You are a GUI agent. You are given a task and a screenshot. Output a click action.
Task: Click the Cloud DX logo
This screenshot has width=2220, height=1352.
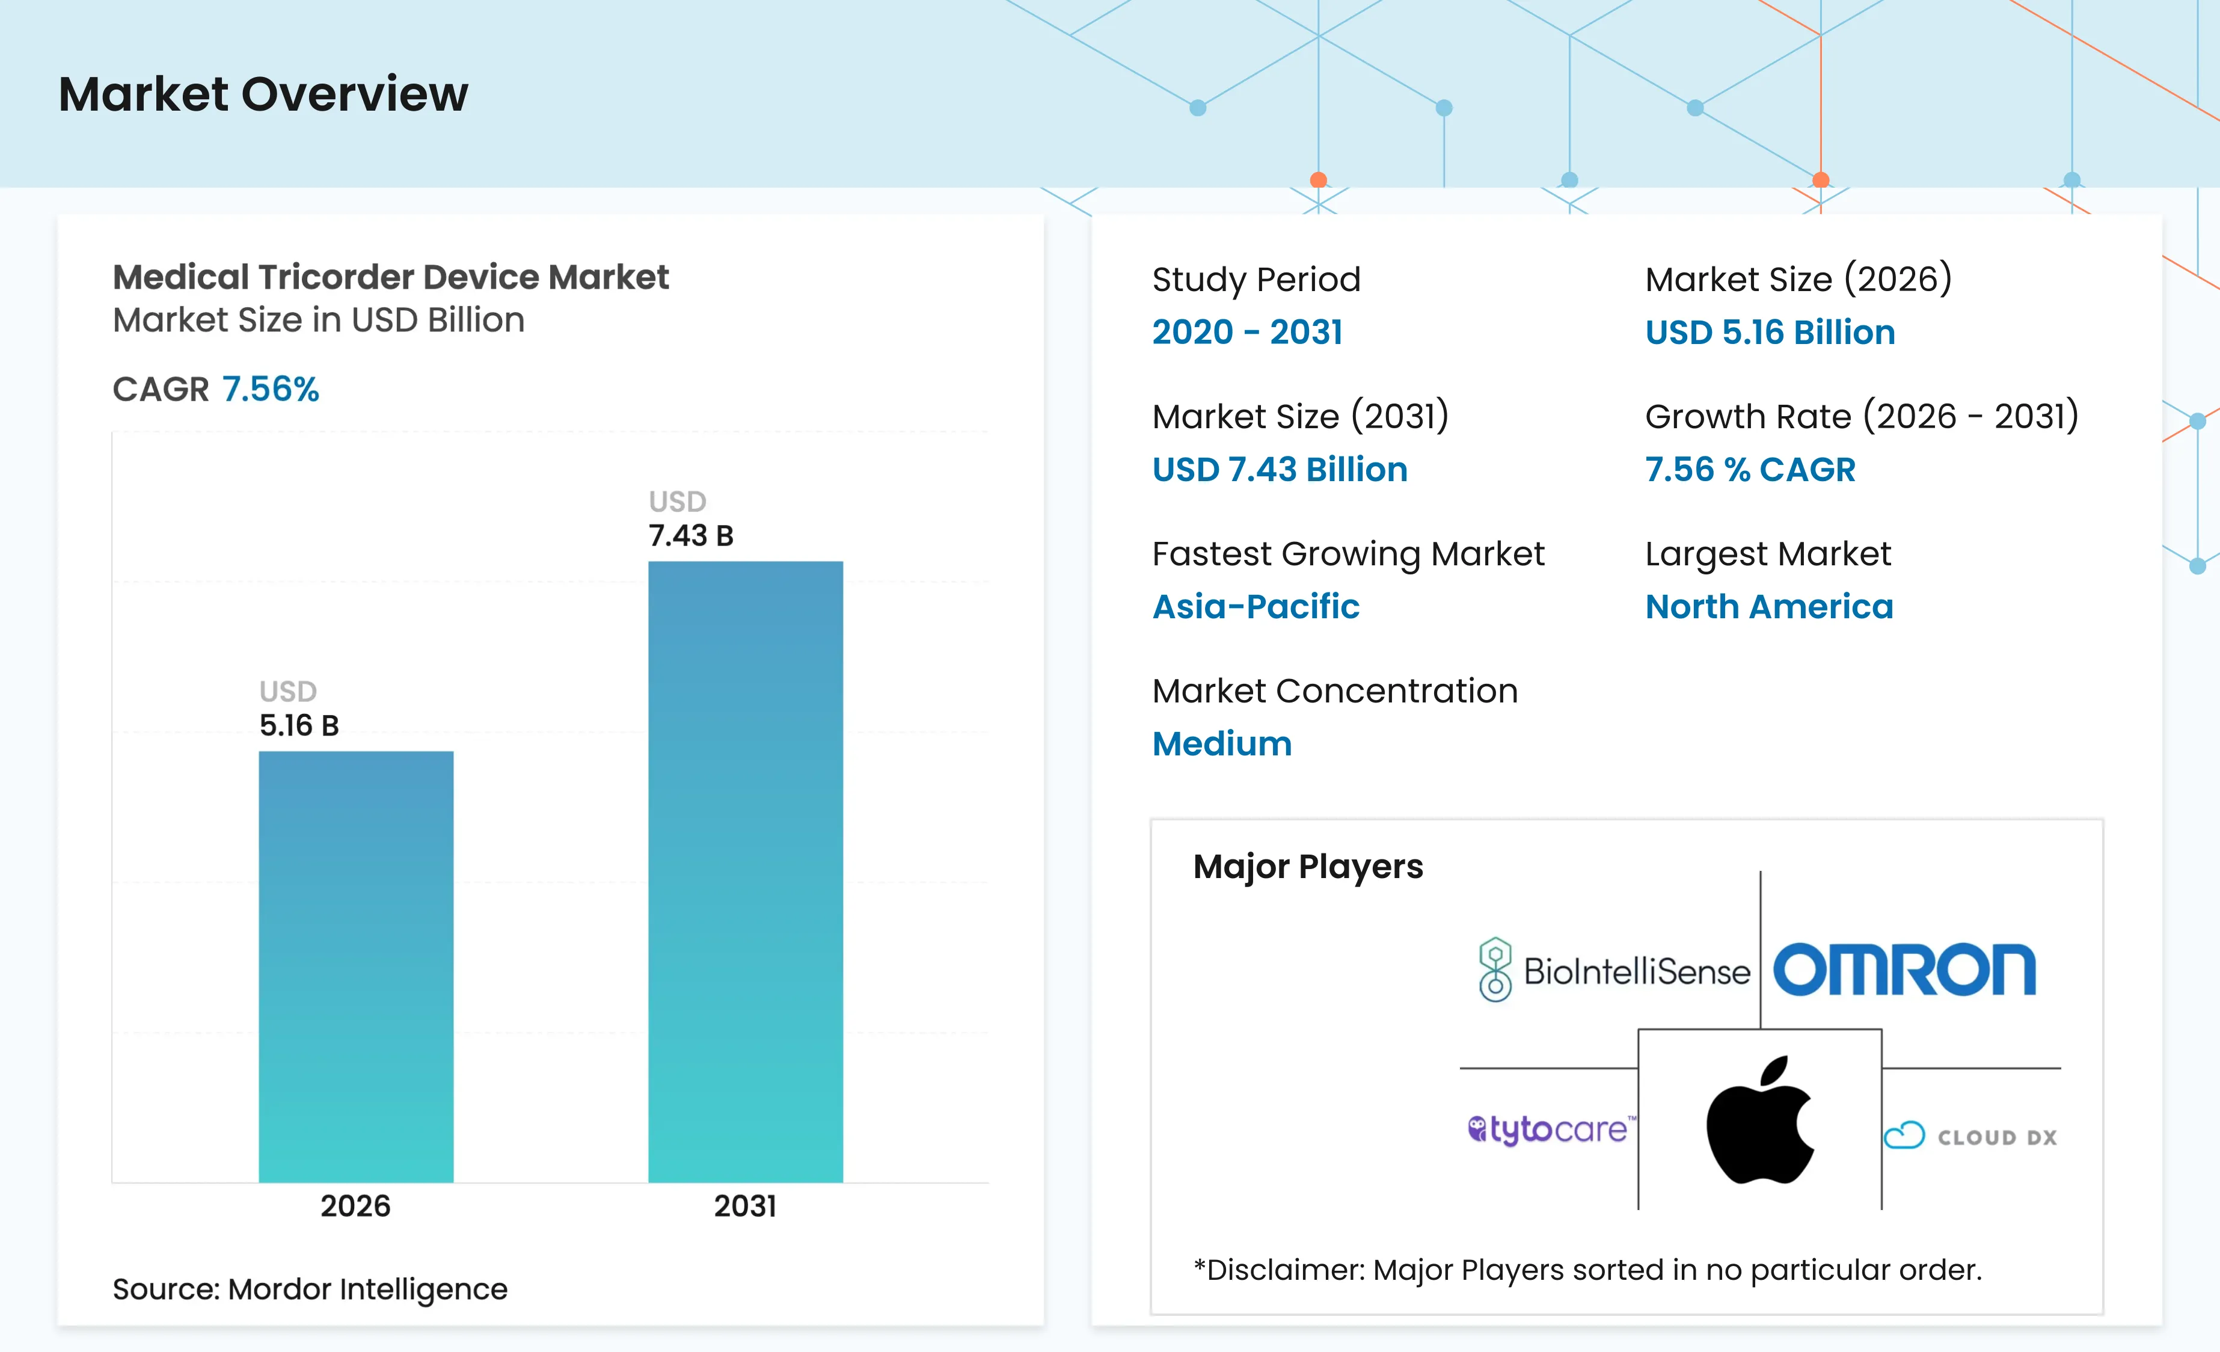tap(1970, 1135)
